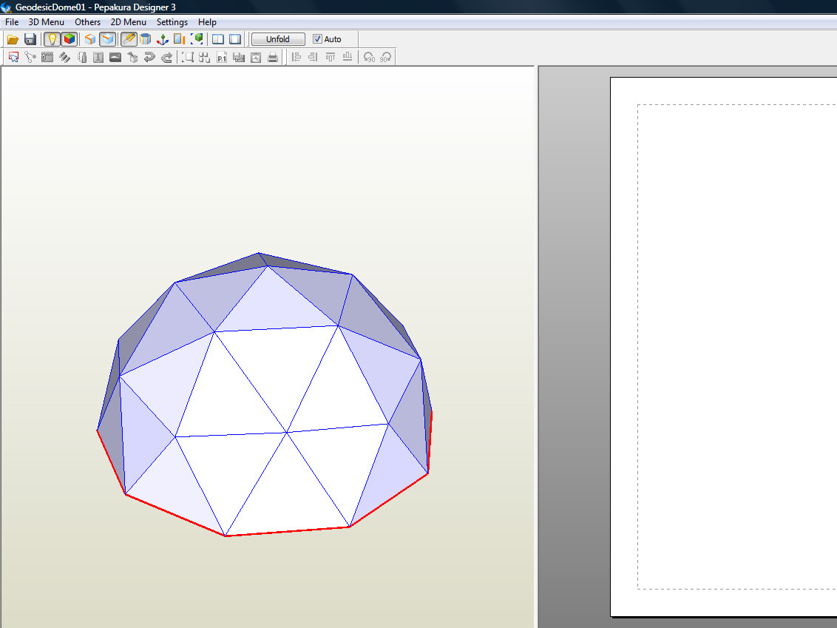Open the Help menu

[x=207, y=22]
